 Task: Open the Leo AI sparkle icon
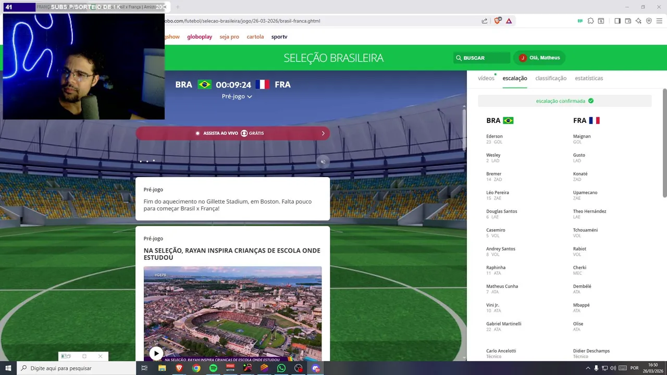(638, 21)
